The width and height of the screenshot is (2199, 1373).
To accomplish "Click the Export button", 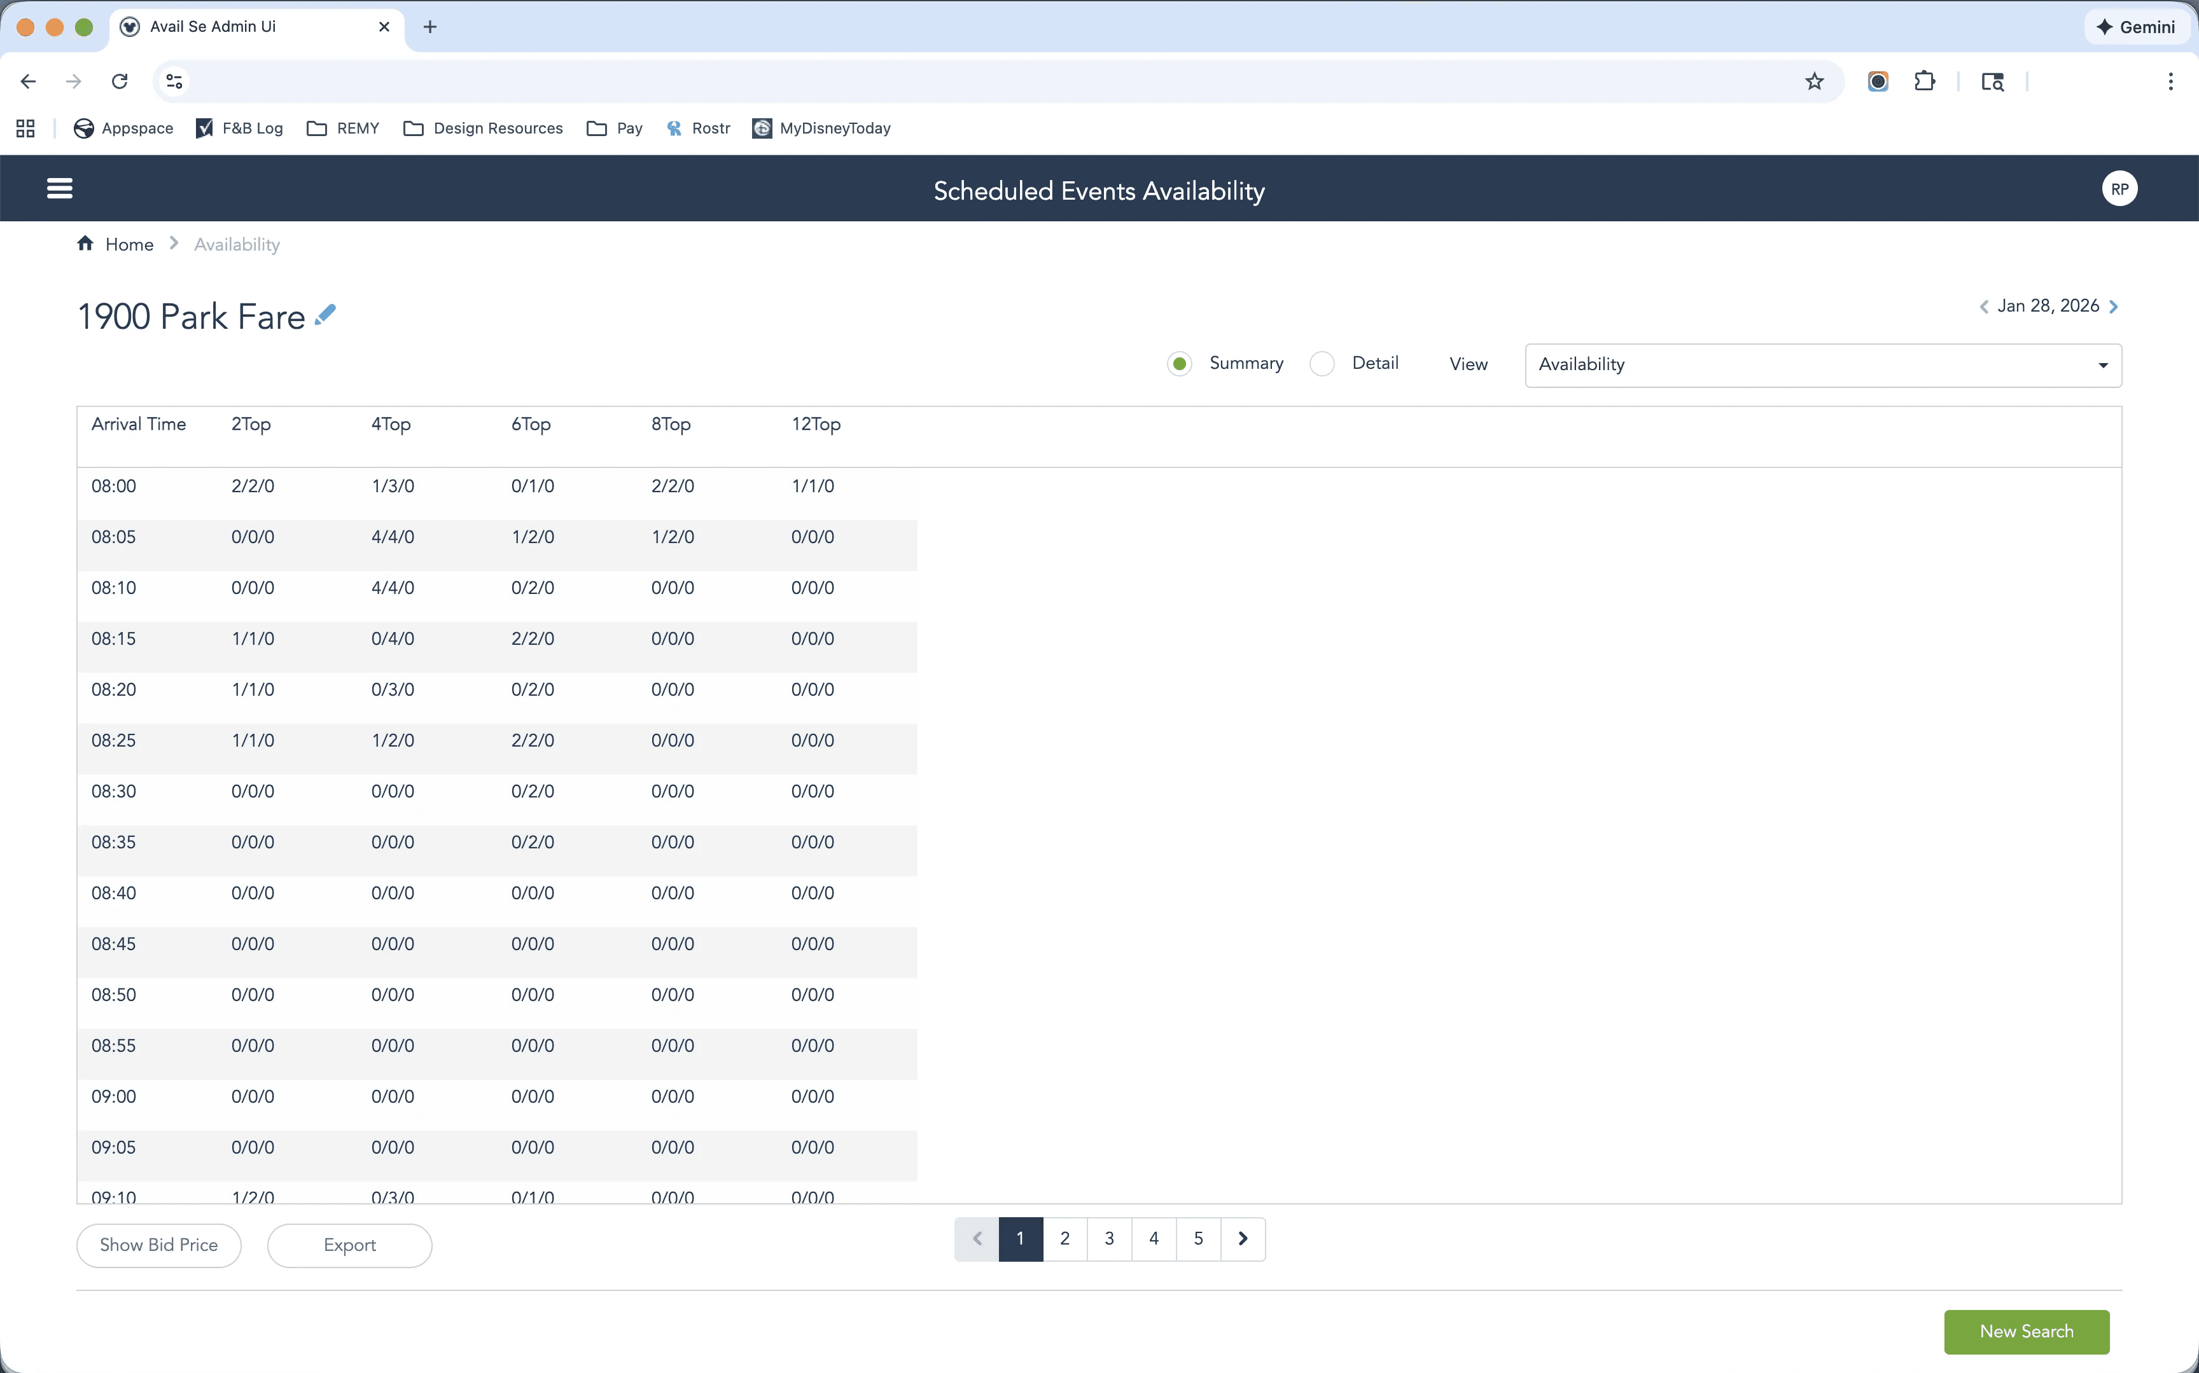I will [x=350, y=1245].
